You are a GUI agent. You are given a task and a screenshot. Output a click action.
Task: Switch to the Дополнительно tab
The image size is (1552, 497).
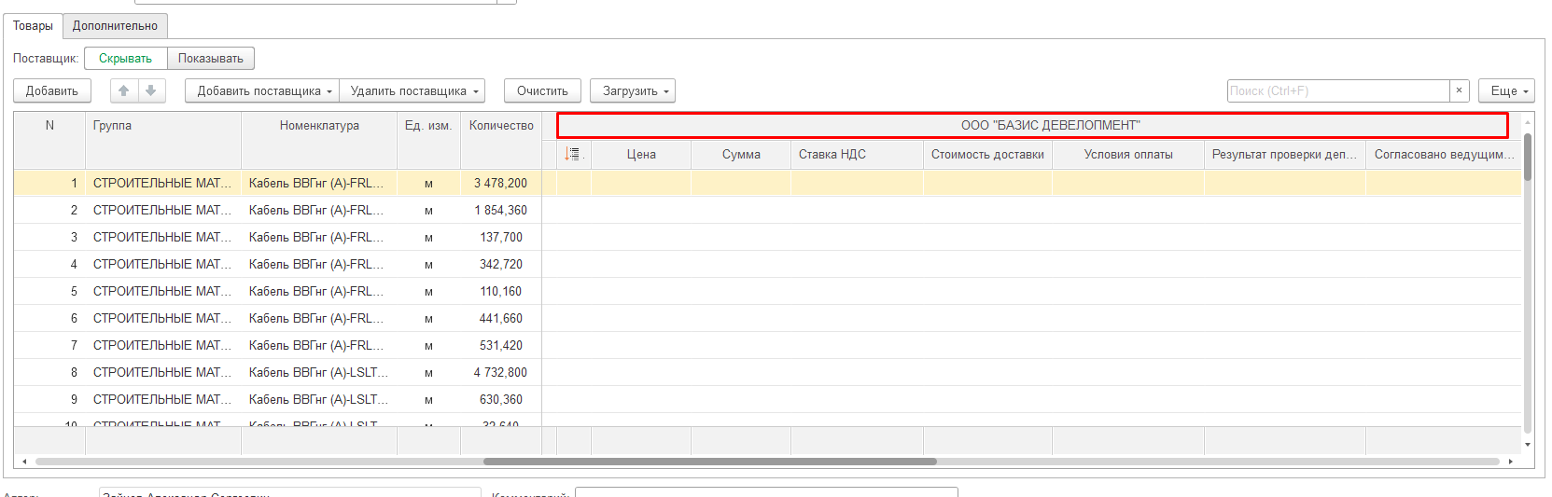pyautogui.click(x=115, y=26)
